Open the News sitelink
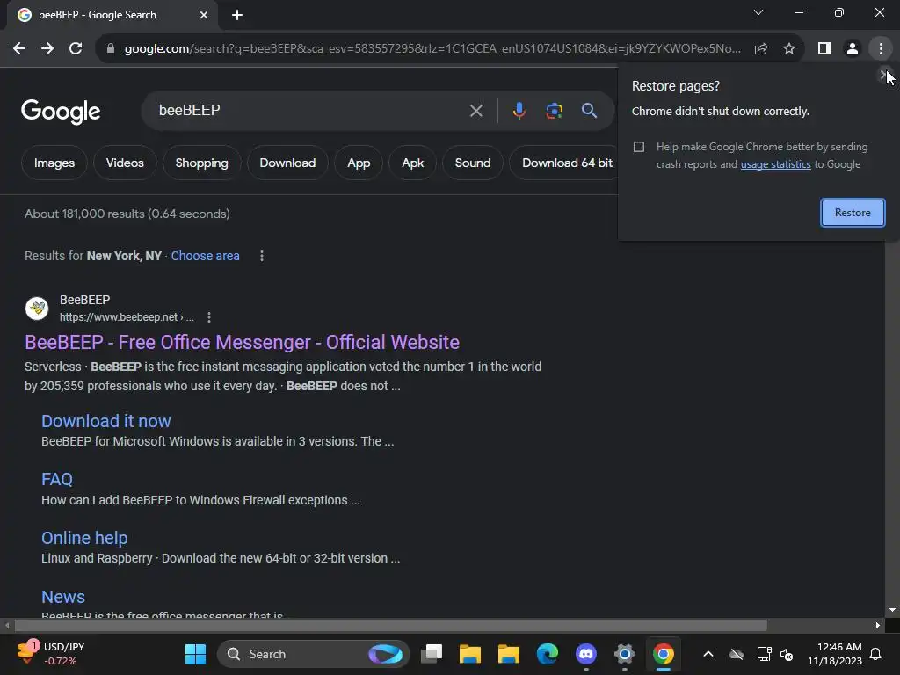Image resolution: width=900 pixels, height=675 pixels. [x=63, y=597]
